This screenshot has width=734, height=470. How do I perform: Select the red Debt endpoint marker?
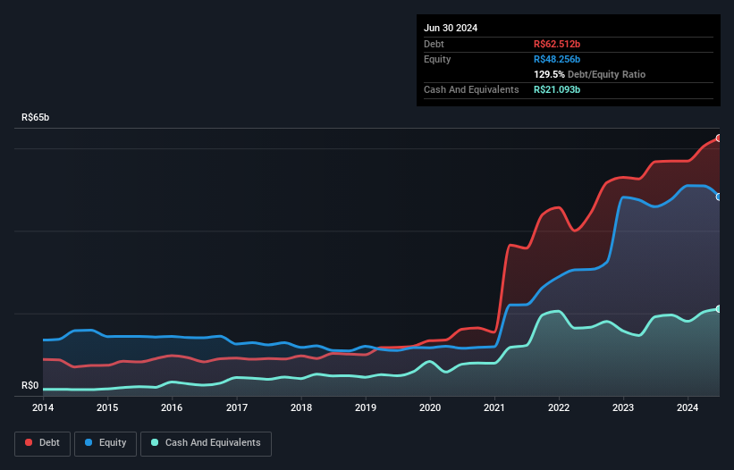click(x=720, y=138)
